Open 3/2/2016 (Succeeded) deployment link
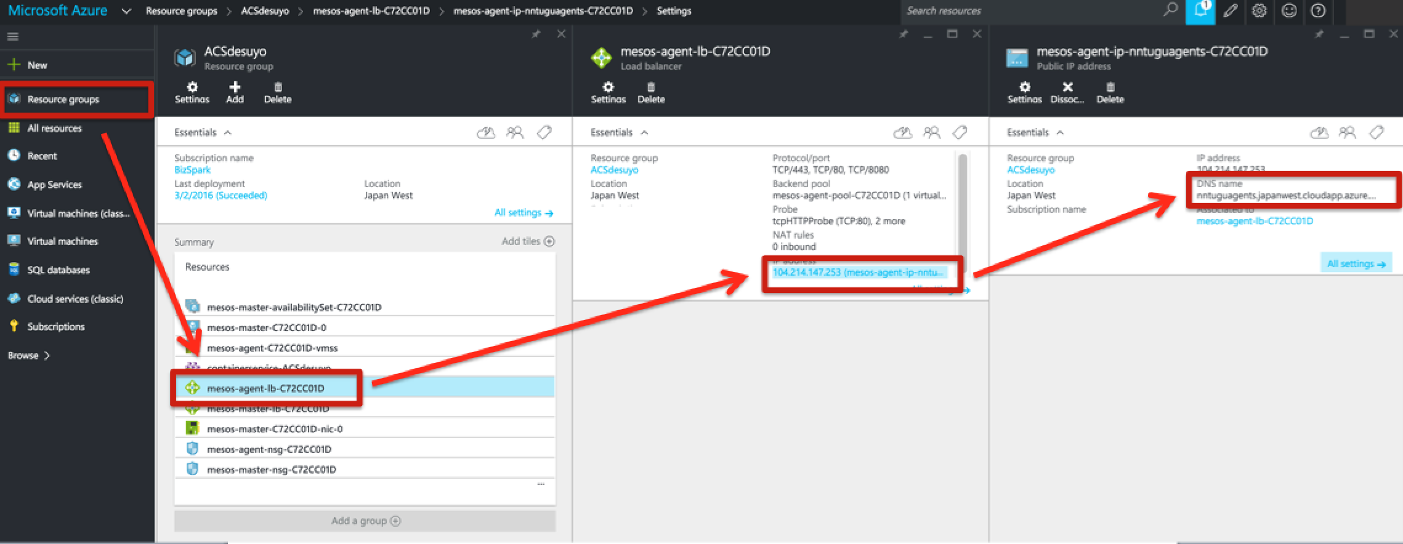The height and width of the screenshot is (544, 1403). pyautogui.click(x=220, y=196)
